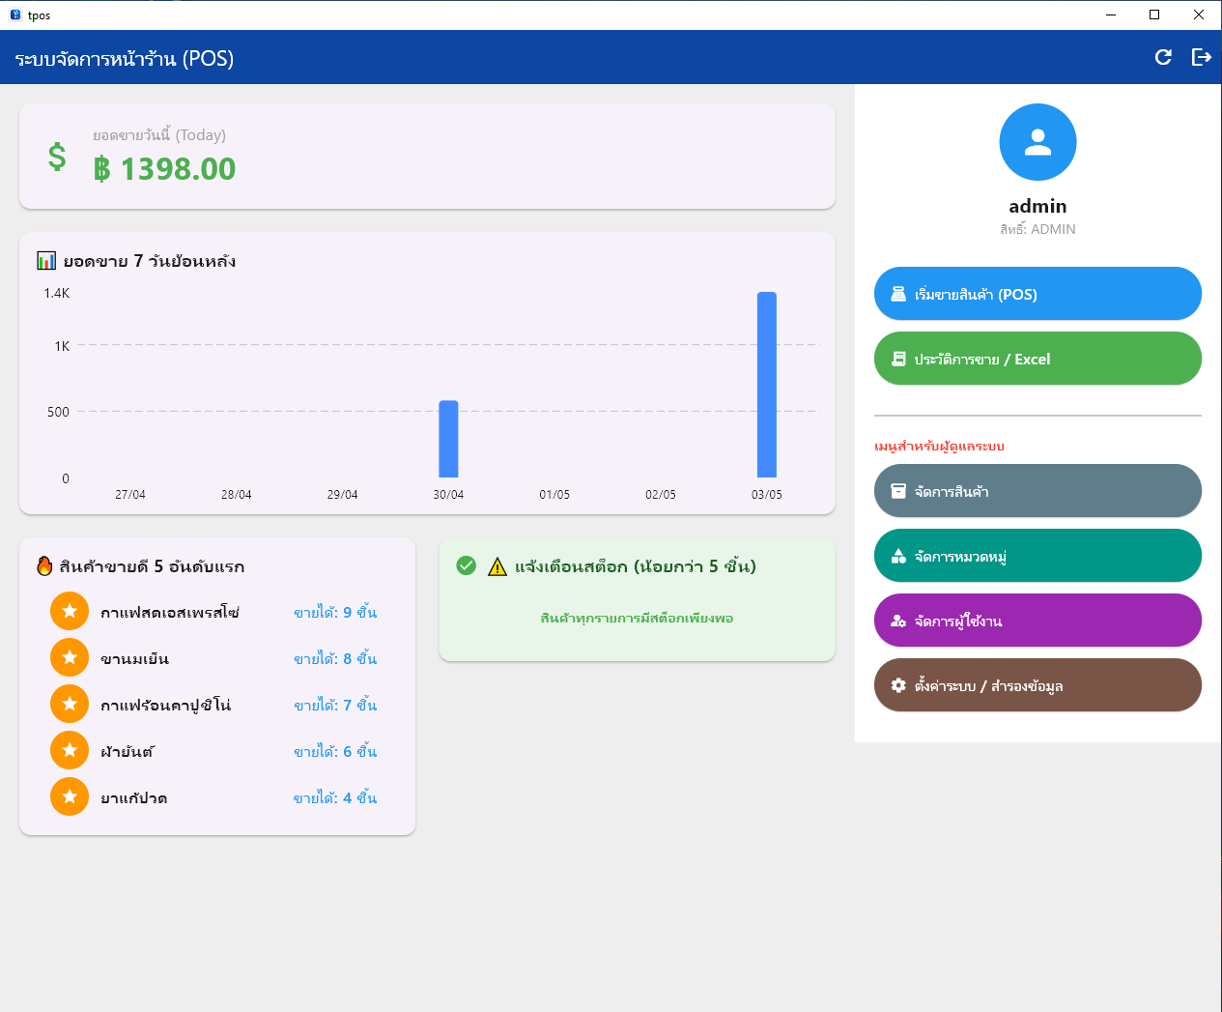Screen dimensions: 1222x1012
Task: Click the ชานมเย็น product name
Action: tap(135, 658)
